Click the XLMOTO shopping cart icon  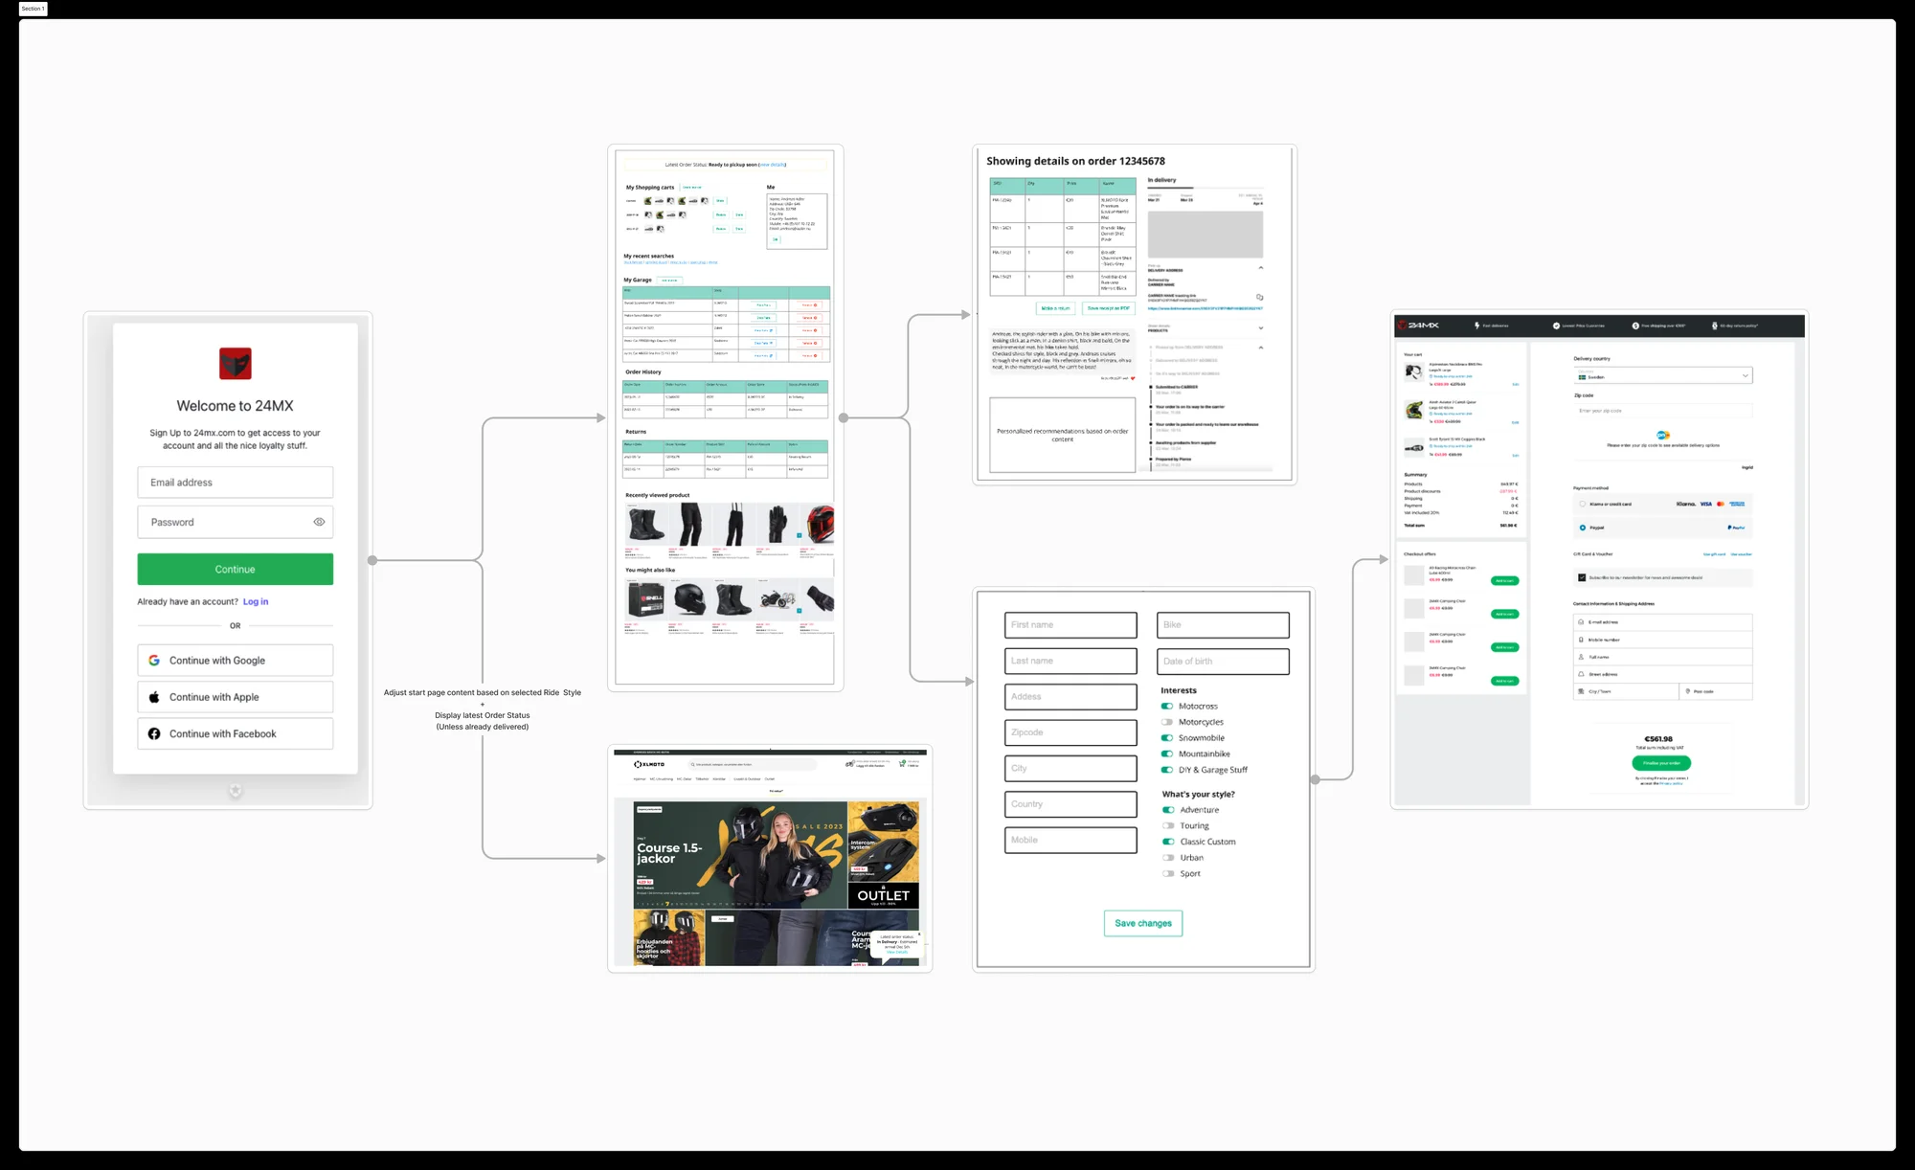[x=903, y=764]
